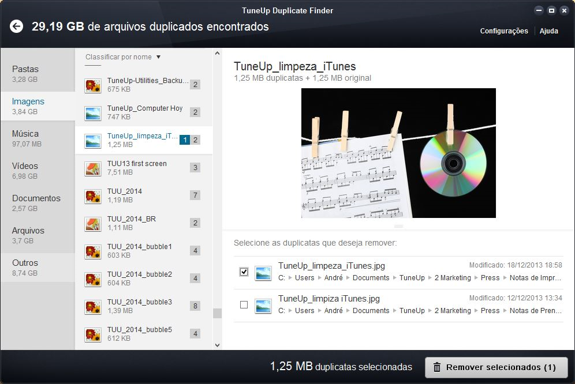Minimize the TuneUp Duplicate Finder window
Image resolution: width=575 pixels, height=384 pixels.
point(539,10)
